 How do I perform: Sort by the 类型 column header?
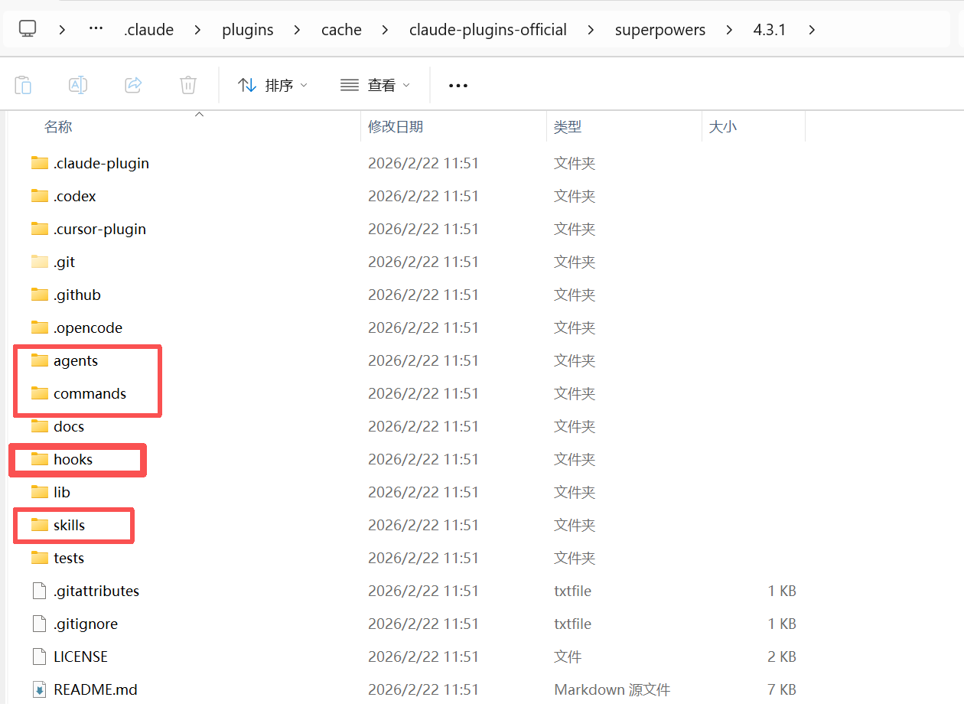click(568, 127)
